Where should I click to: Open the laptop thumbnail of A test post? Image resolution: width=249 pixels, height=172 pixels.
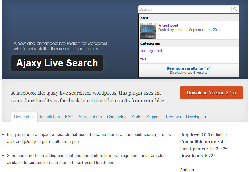tap(148, 31)
